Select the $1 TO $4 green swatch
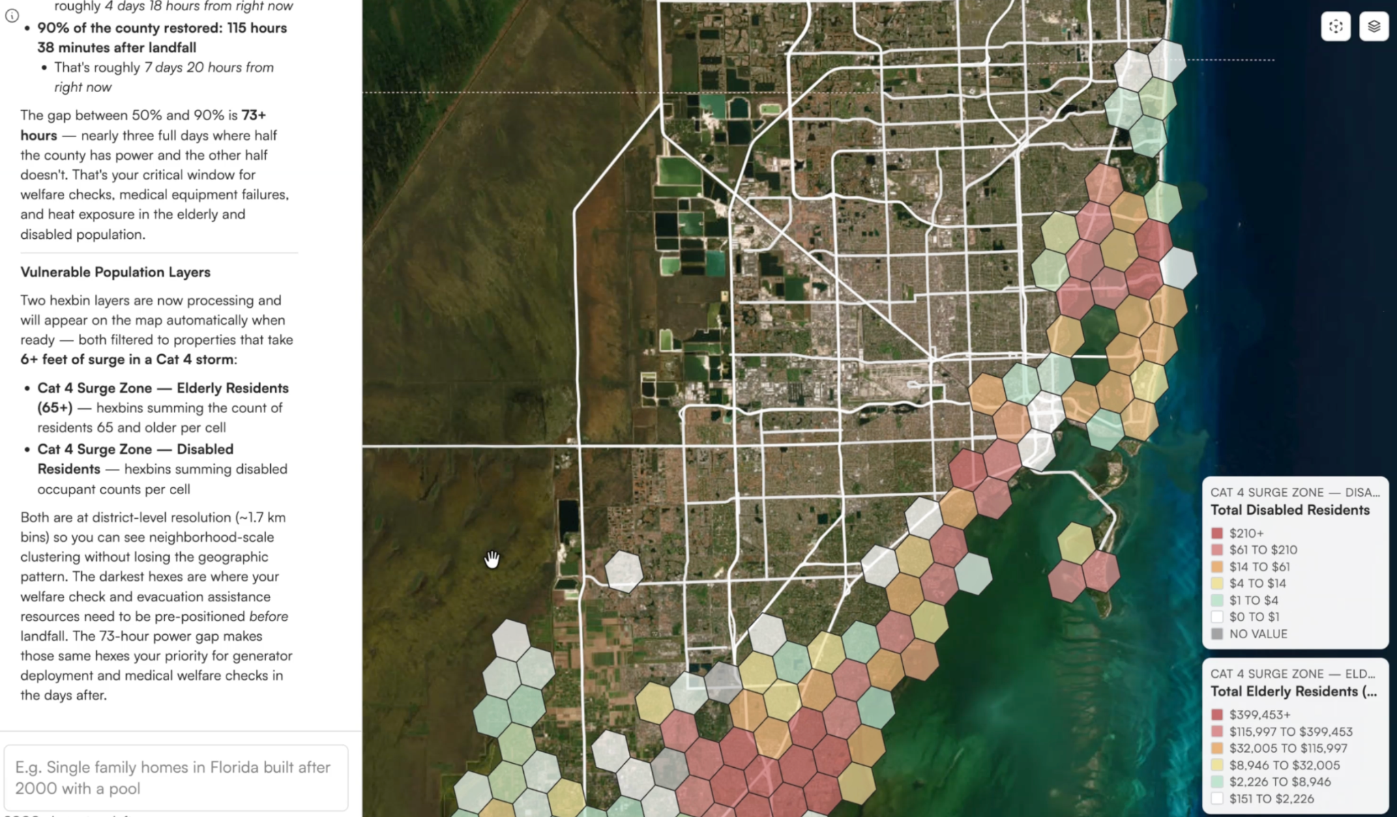Image resolution: width=1397 pixels, height=817 pixels. pos(1217,600)
